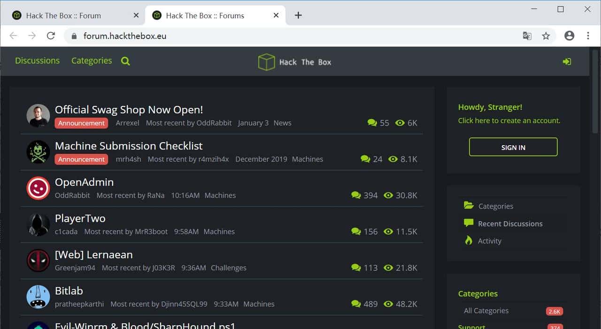Viewport: 601px width, 329px height.
Task: Open the Categories folder icon in sidebar
Action: [468, 205]
